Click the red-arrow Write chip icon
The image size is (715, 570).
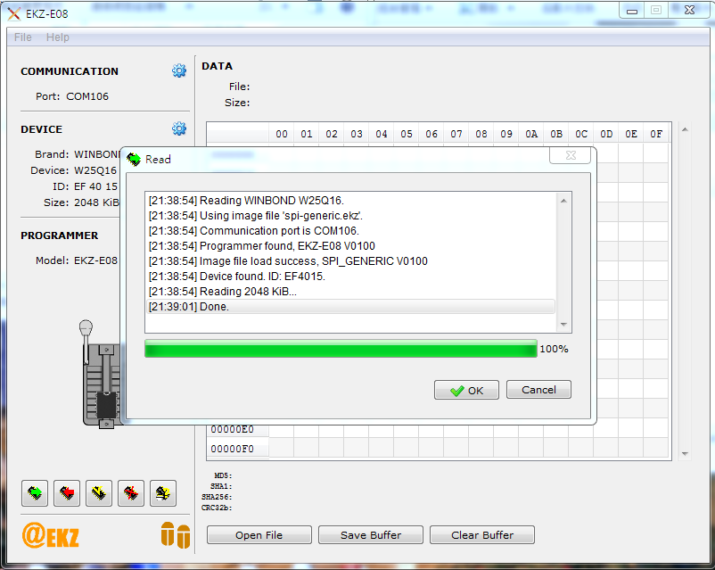pyautogui.click(x=67, y=492)
